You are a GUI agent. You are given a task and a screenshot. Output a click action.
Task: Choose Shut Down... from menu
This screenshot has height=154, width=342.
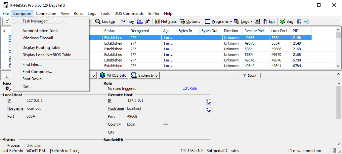[x=50, y=79]
